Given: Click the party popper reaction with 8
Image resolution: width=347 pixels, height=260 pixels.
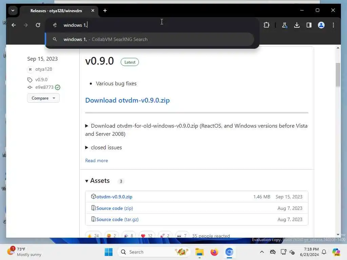Looking at the screenshot, I should pyautogui.click(x=128, y=236).
